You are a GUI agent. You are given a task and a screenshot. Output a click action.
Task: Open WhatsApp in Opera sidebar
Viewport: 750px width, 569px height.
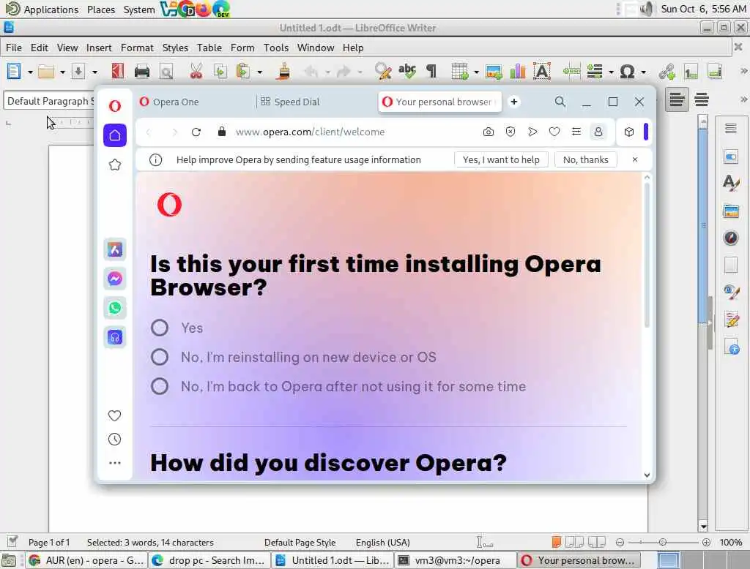point(115,308)
